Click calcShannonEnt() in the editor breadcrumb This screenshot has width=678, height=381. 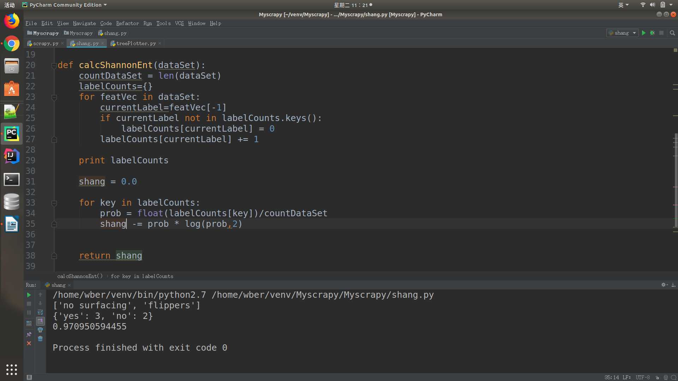point(80,276)
